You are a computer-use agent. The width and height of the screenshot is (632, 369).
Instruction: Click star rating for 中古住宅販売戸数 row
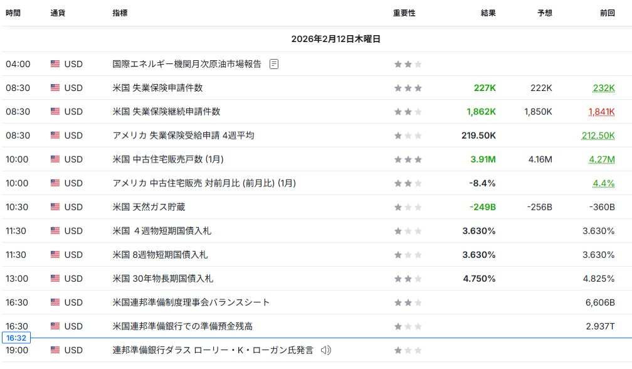point(408,159)
